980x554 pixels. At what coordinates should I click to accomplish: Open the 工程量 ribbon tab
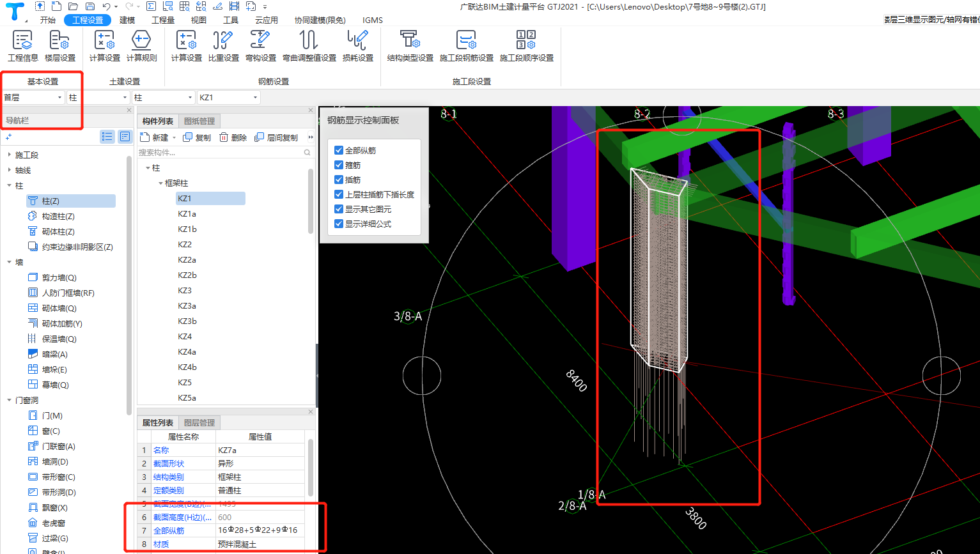pyautogui.click(x=162, y=20)
